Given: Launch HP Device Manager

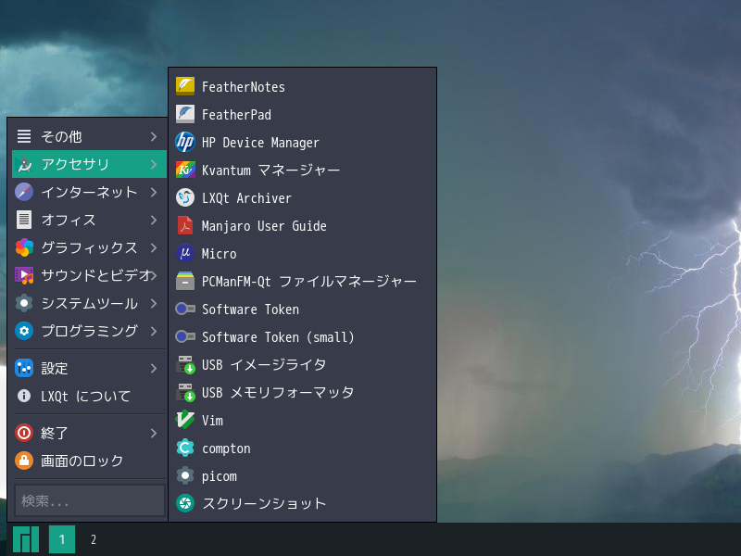Looking at the screenshot, I should tap(303, 143).
